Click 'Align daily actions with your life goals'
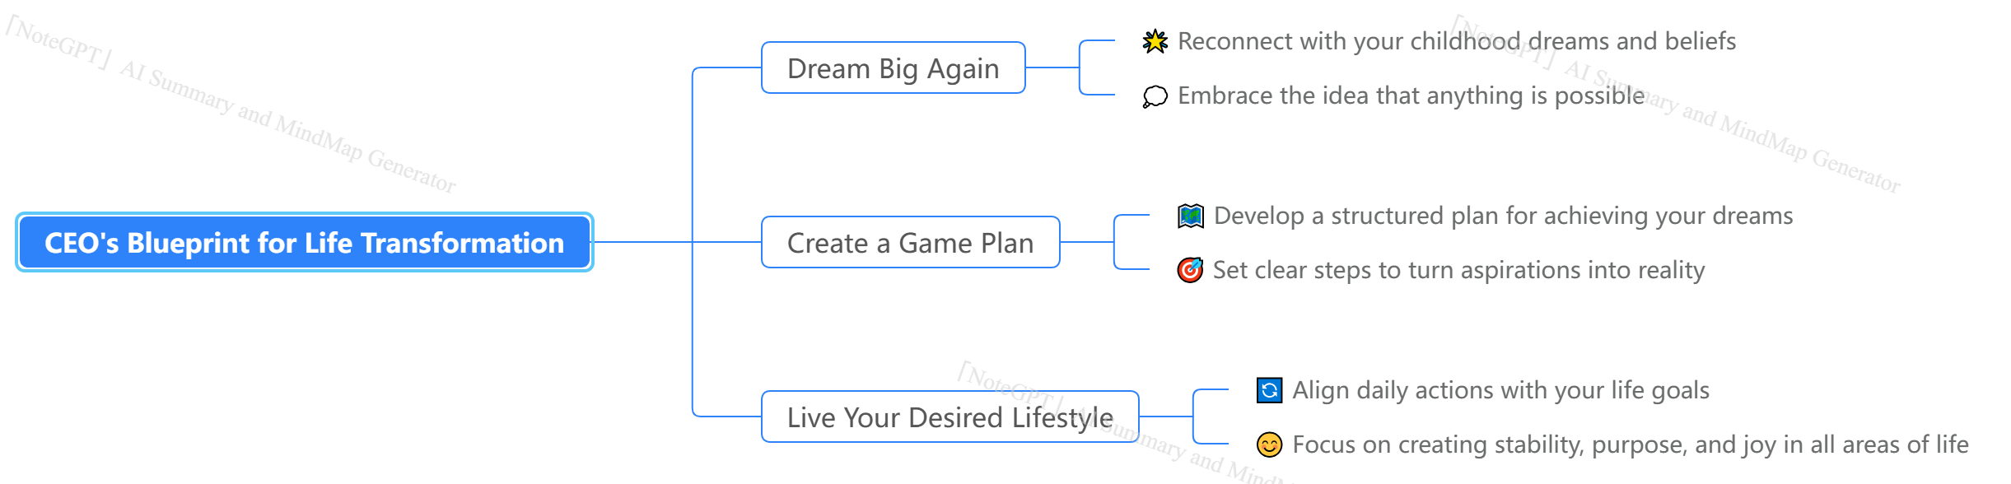Screen dimensions: 2011x484 tap(1500, 390)
